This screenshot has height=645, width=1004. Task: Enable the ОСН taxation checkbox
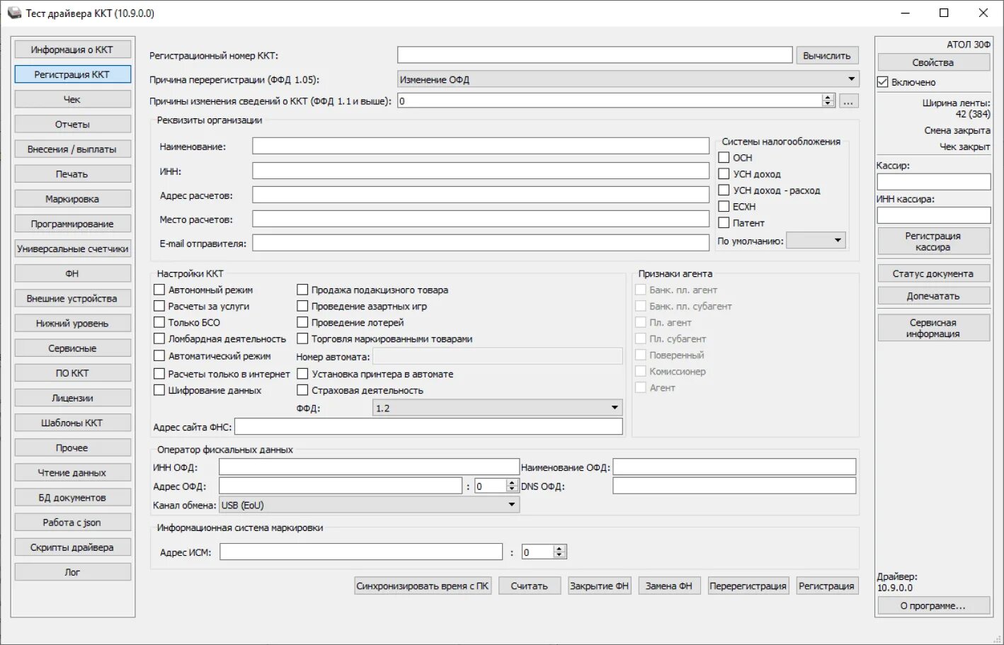click(724, 157)
